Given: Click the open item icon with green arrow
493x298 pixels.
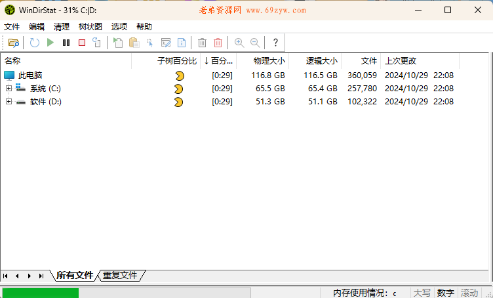Looking at the screenshot, I should (118, 43).
